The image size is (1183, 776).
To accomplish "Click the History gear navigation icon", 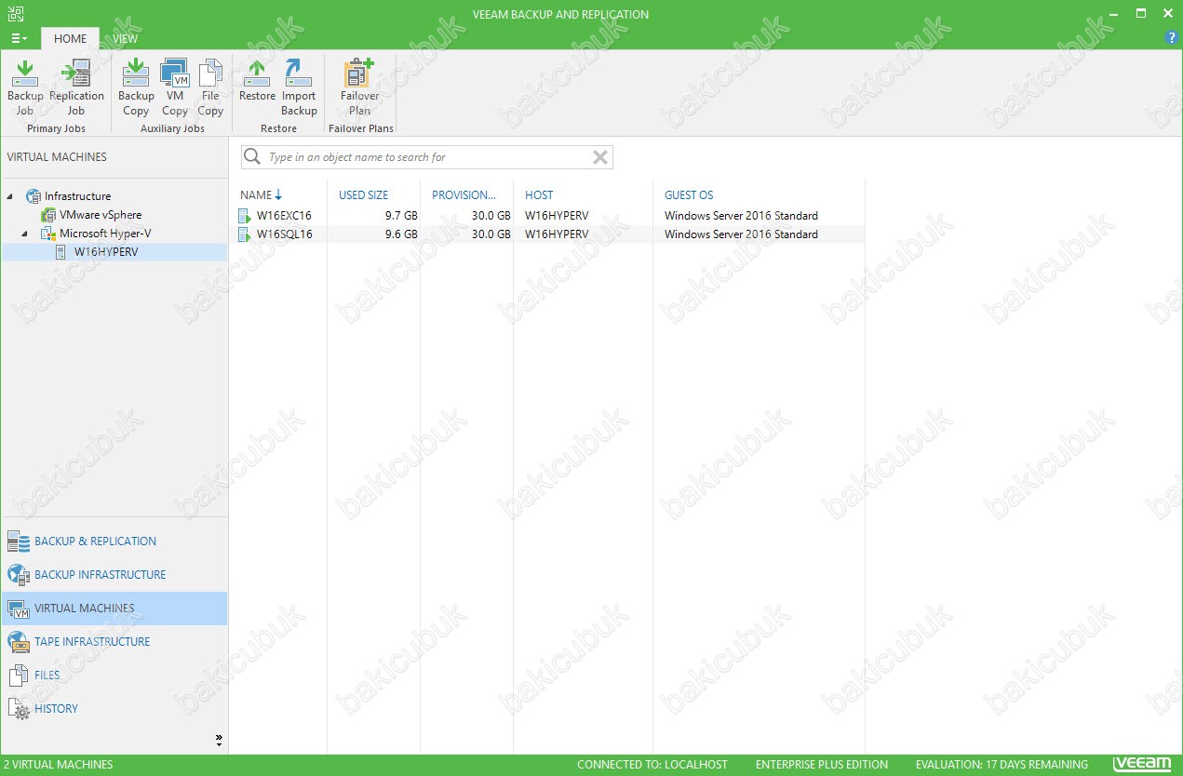I will [19, 709].
